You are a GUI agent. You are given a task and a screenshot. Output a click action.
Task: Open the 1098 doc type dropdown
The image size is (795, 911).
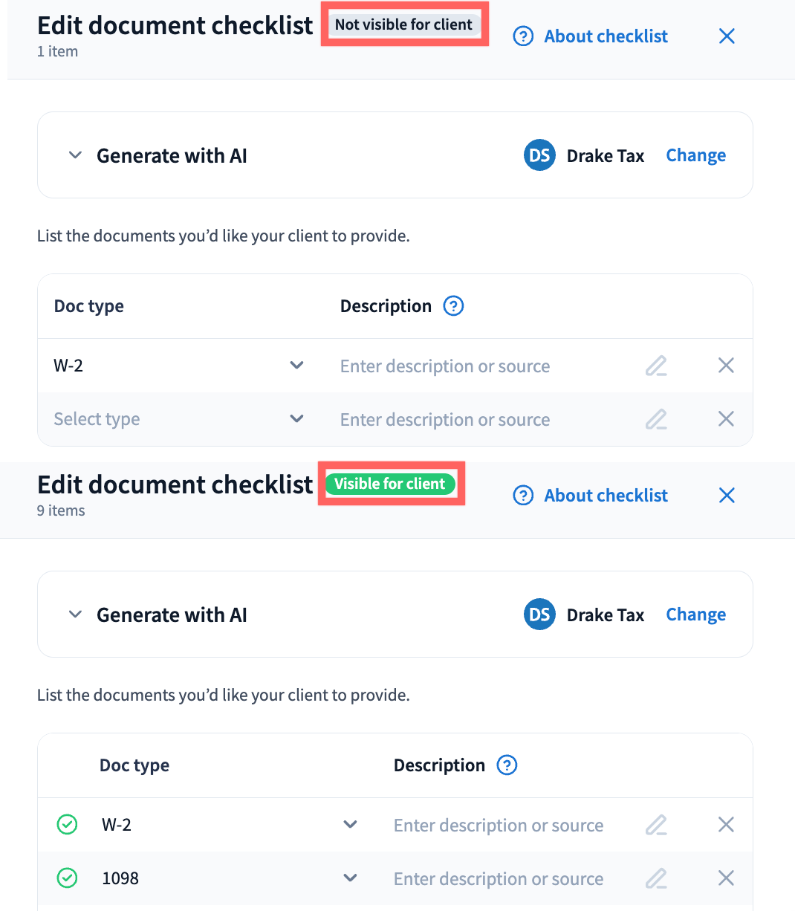click(x=350, y=878)
